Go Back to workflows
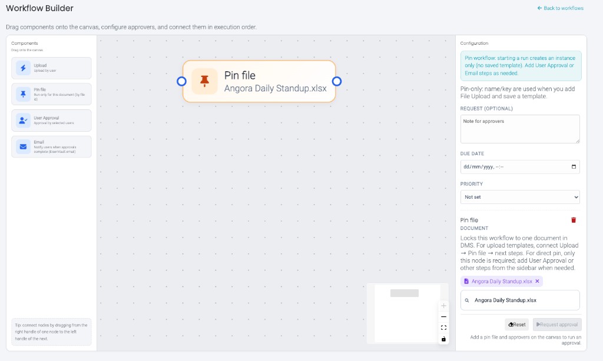Viewport: 603px width, 361px height. (561, 8)
